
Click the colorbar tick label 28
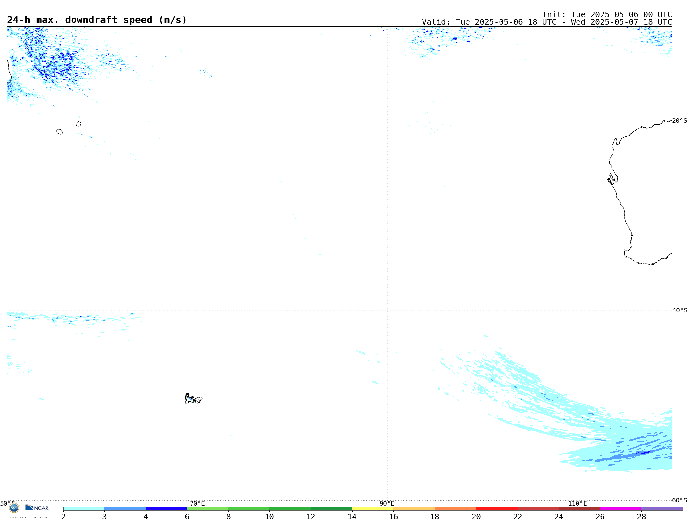641,517
